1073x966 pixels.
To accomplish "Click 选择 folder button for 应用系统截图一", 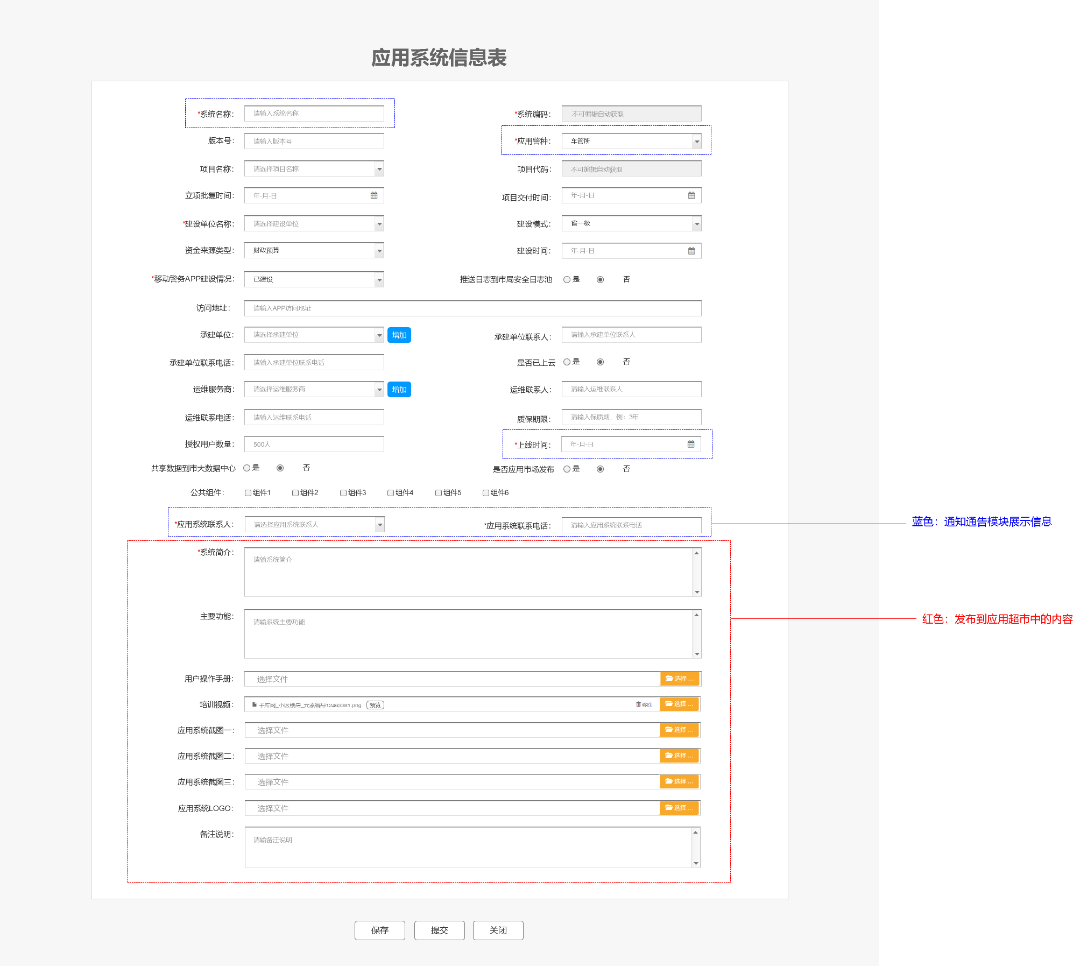I will [x=679, y=730].
